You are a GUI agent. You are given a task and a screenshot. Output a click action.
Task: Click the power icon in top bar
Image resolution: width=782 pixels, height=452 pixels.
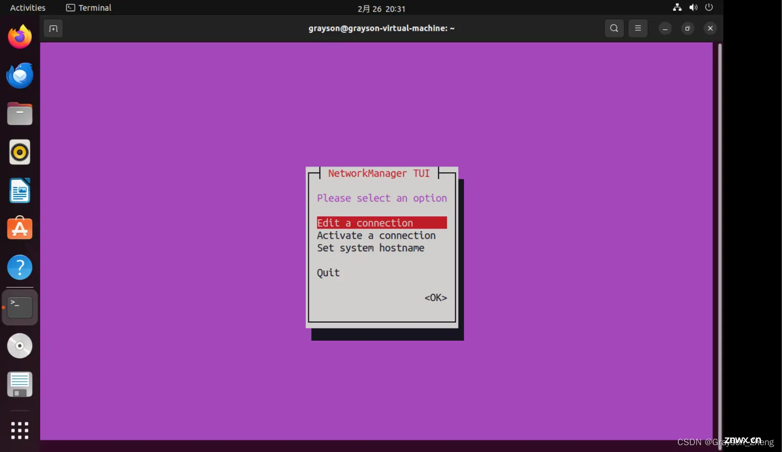point(709,7)
